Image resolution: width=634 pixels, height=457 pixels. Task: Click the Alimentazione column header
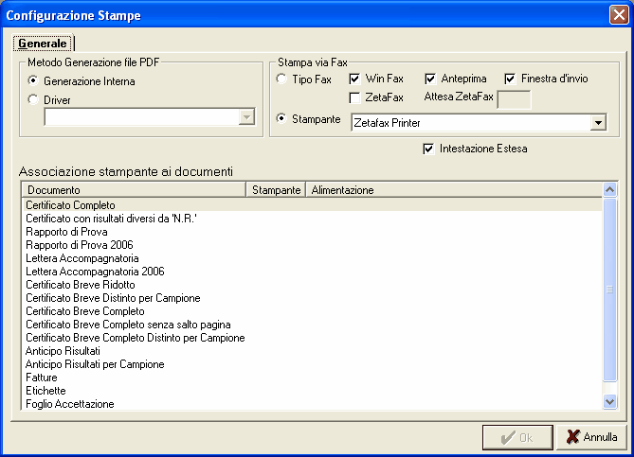(x=454, y=190)
